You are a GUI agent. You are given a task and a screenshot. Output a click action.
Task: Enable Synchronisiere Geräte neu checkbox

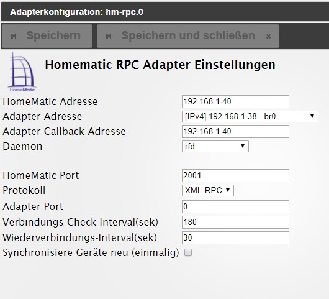click(x=188, y=252)
